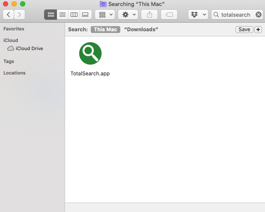The height and width of the screenshot is (212, 265).
Task: Click the magnifying glass search icon
Action: [x=216, y=15]
